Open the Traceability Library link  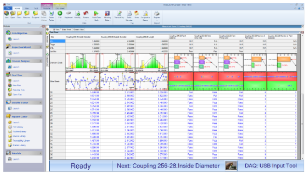pos(21,140)
